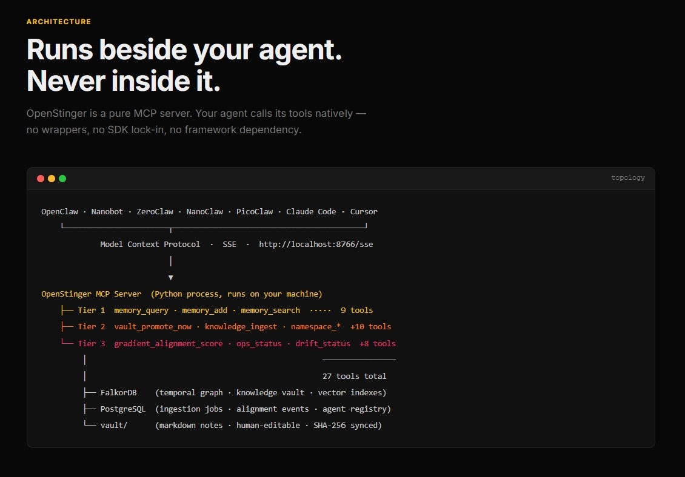Select the gradient_alignment_score tool label
Viewport: 685px width, 477px height.
(169, 343)
